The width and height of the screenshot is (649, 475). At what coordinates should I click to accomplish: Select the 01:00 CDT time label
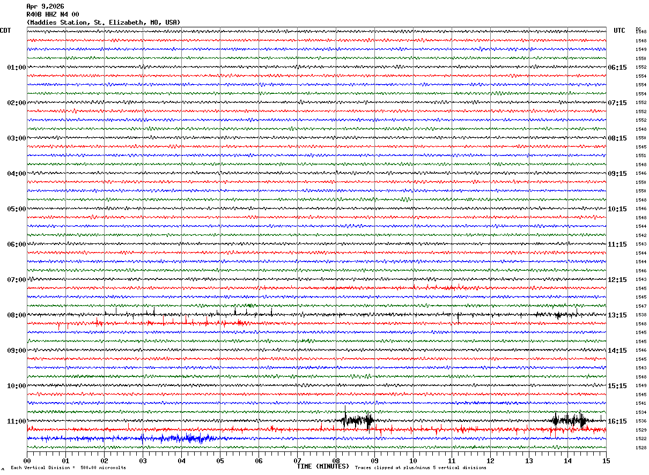coord(17,68)
